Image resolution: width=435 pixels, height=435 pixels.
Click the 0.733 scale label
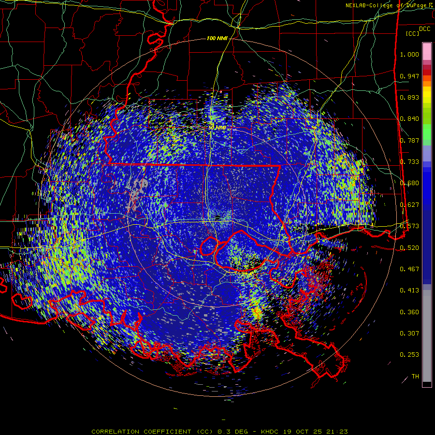click(x=409, y=162)
